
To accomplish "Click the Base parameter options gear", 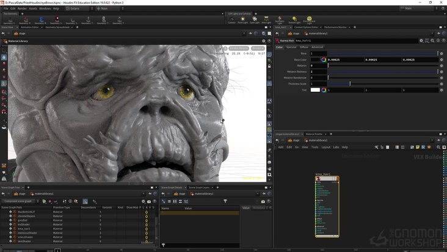I will click(x=442, y=53).
